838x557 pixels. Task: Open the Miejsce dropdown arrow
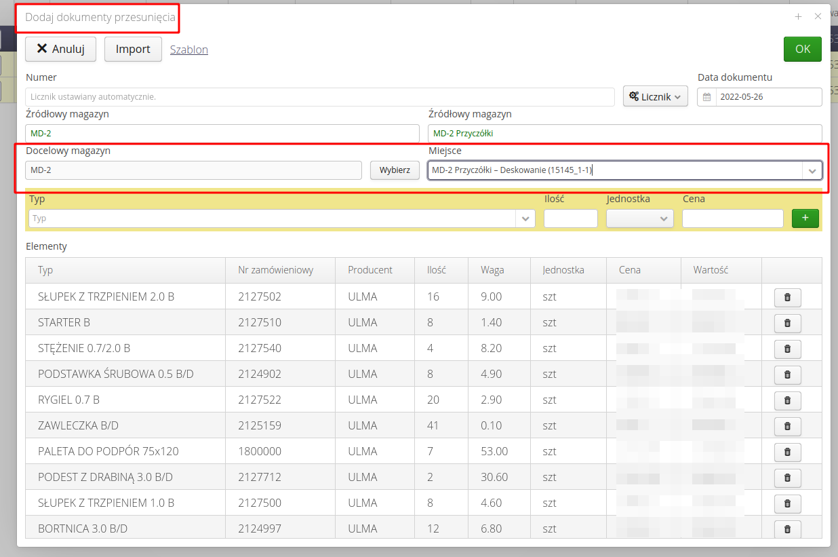click(812, 171)
